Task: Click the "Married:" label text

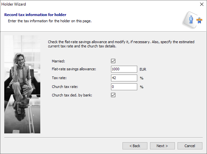Action: click(x=58, y=61)
